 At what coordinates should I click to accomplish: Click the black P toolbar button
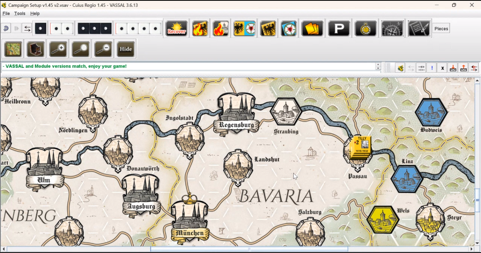tap(339, 29)
